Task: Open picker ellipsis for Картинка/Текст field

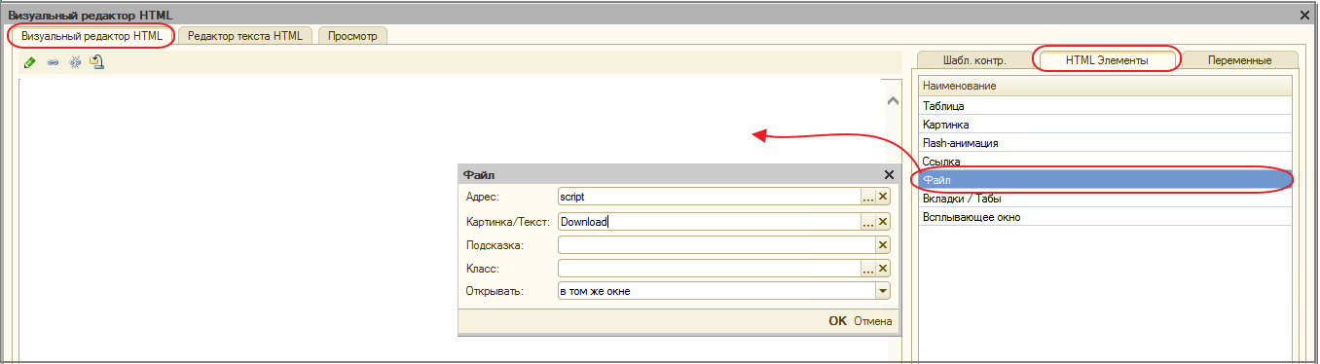Action: (868, 221)
